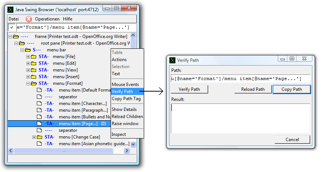Click the red X stop icon in menu bar
331x172 pixels.
pyautogui.click(x=29, y=19)
